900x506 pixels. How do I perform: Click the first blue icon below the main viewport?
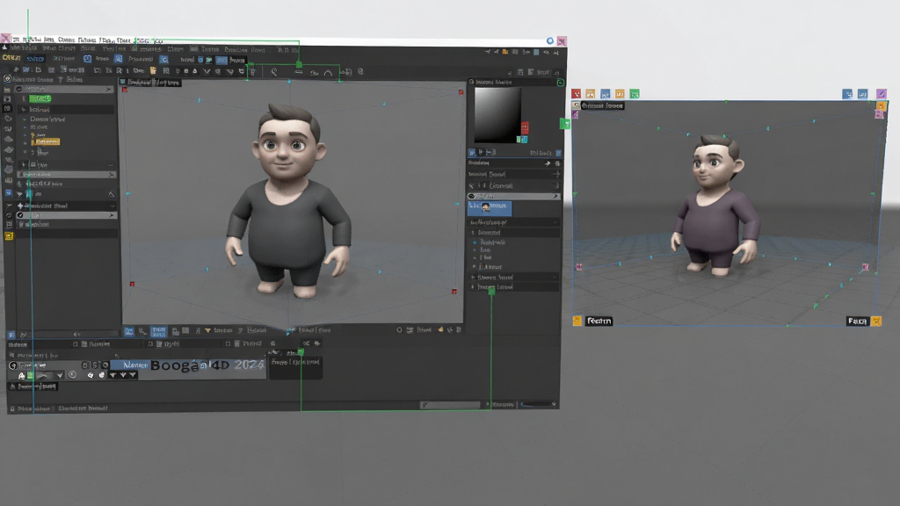coord(129,331)
